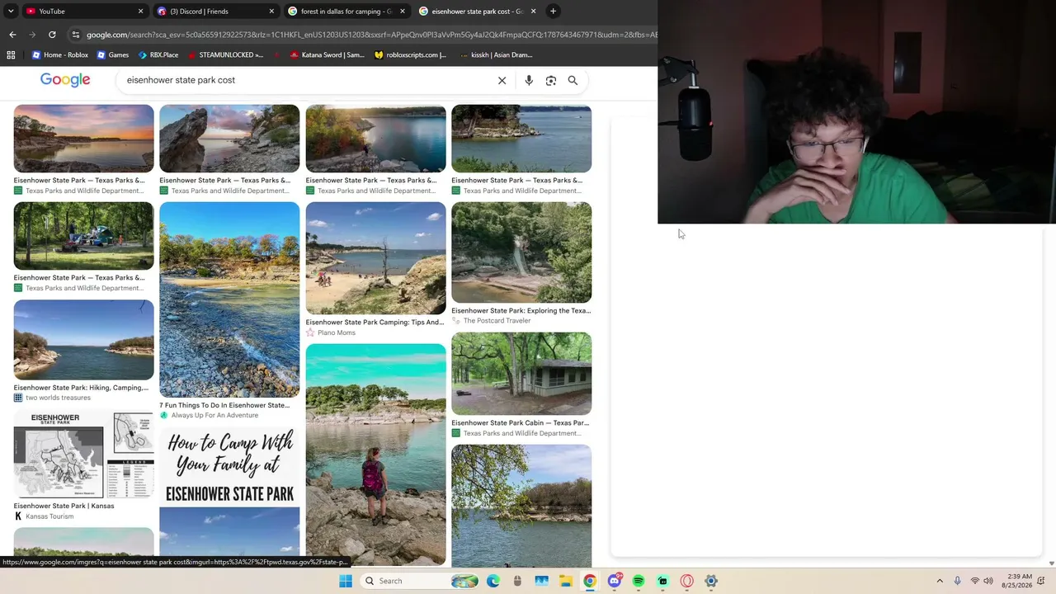Open the gear app on the taskbar
The width and height of the screenshot is (1056, 594).
[711, 581]
